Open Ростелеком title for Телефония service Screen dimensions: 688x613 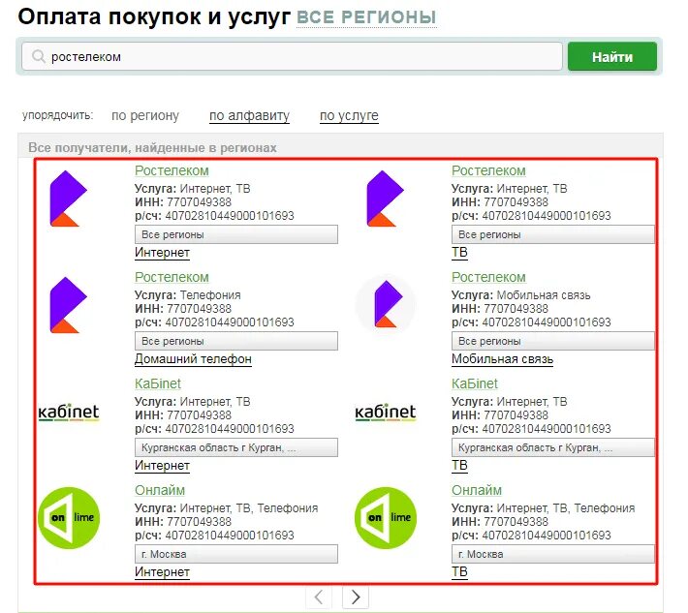click(x=172, y=277)
